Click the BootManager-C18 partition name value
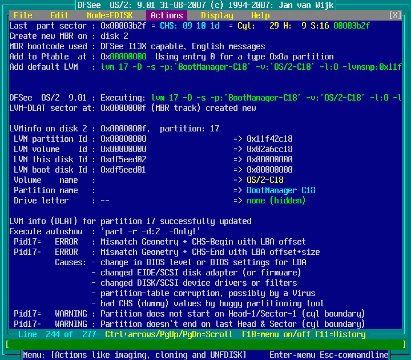This screenshot has height=360, width=411. tap(281, 190)
